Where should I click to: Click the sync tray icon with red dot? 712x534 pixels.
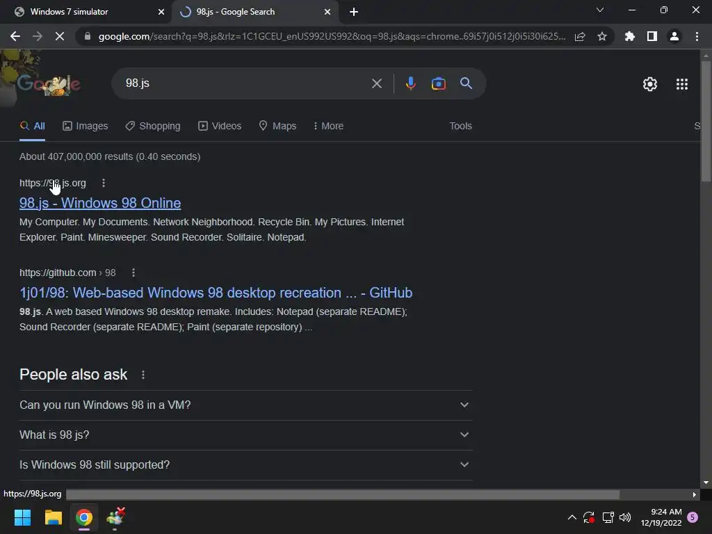[589, 517]
